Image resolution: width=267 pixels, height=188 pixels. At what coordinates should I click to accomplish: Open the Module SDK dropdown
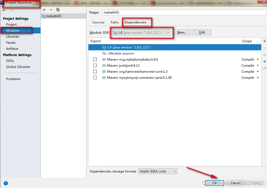[x=168, y=32]
